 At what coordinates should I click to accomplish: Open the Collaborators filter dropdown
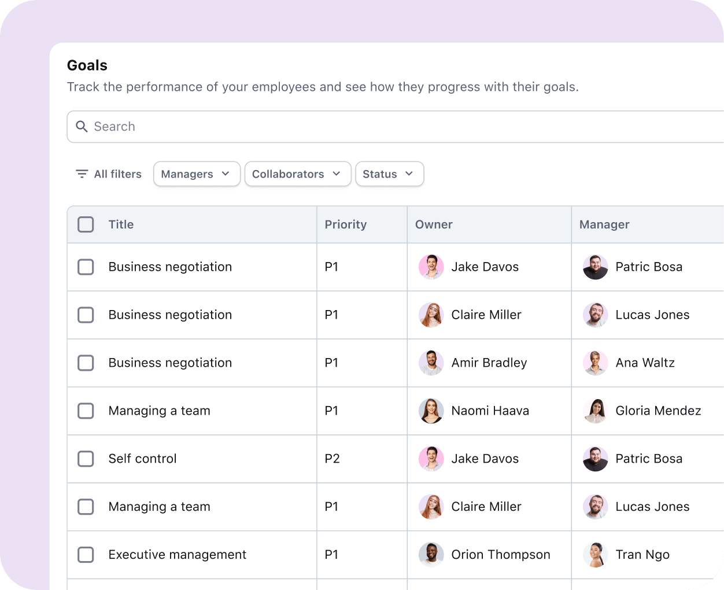[298, 174]
